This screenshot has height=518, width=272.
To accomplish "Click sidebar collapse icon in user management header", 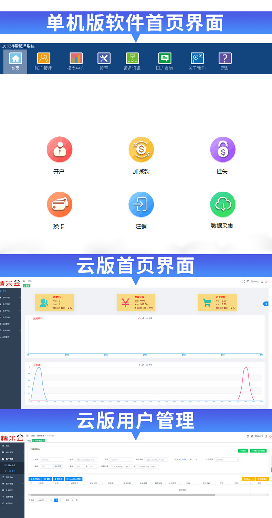I will (x=28, y=436).
